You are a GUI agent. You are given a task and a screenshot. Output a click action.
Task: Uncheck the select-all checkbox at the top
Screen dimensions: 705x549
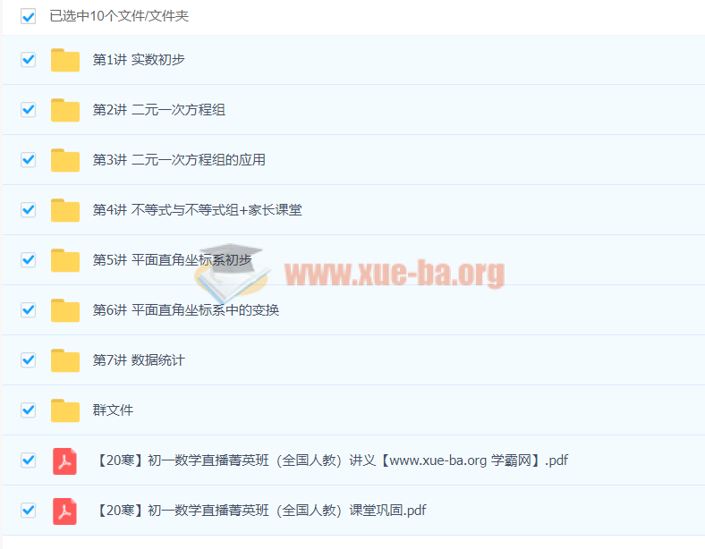(x=29, y=16)
